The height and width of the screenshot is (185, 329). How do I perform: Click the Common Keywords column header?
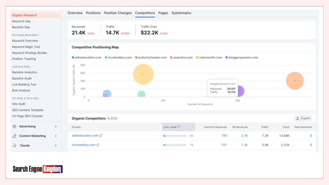click(x=215, y=127)
